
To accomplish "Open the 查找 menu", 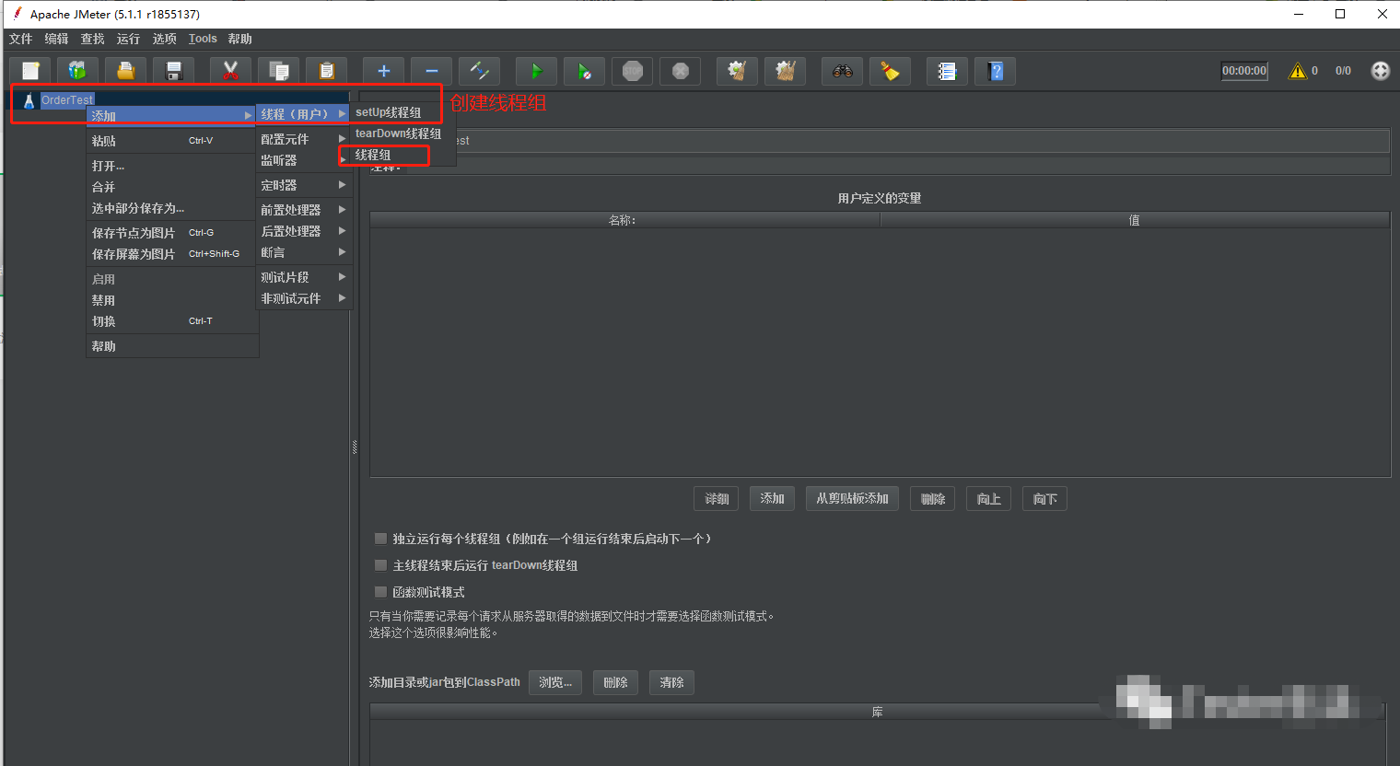I will 92,39.
